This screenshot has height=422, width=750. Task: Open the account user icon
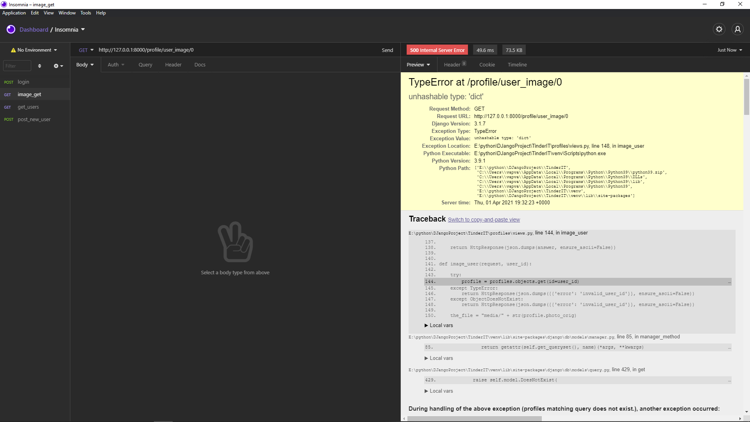[x=737, y=29]
